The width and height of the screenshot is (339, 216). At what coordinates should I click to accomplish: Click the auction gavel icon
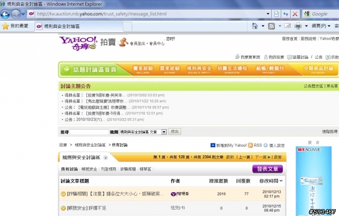(123, 42)
